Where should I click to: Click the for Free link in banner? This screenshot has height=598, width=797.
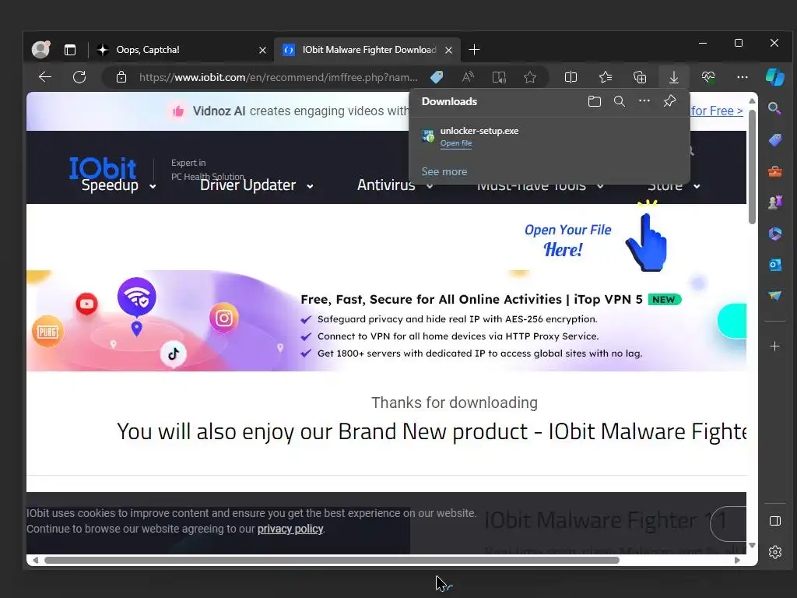717,111
